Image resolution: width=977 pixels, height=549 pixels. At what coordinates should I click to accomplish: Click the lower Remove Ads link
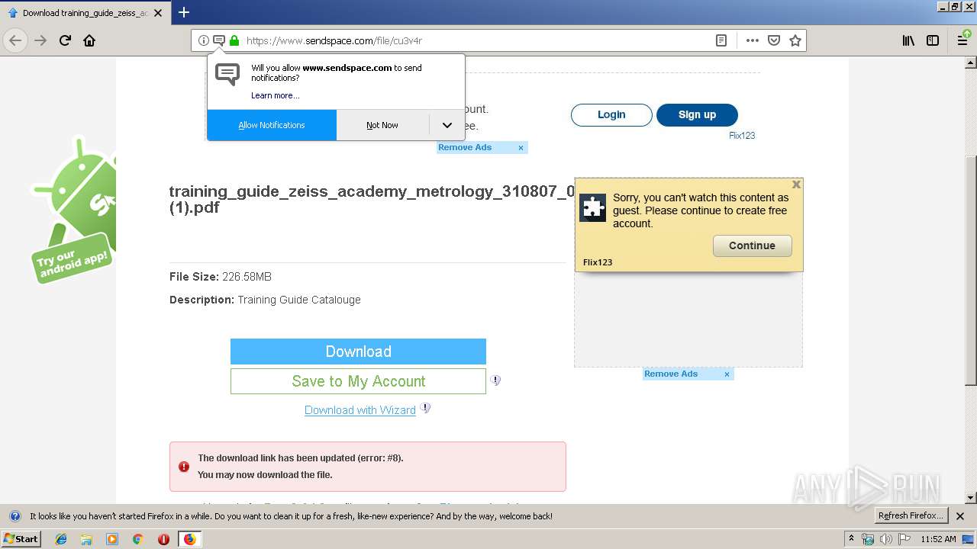click(671, 374)
